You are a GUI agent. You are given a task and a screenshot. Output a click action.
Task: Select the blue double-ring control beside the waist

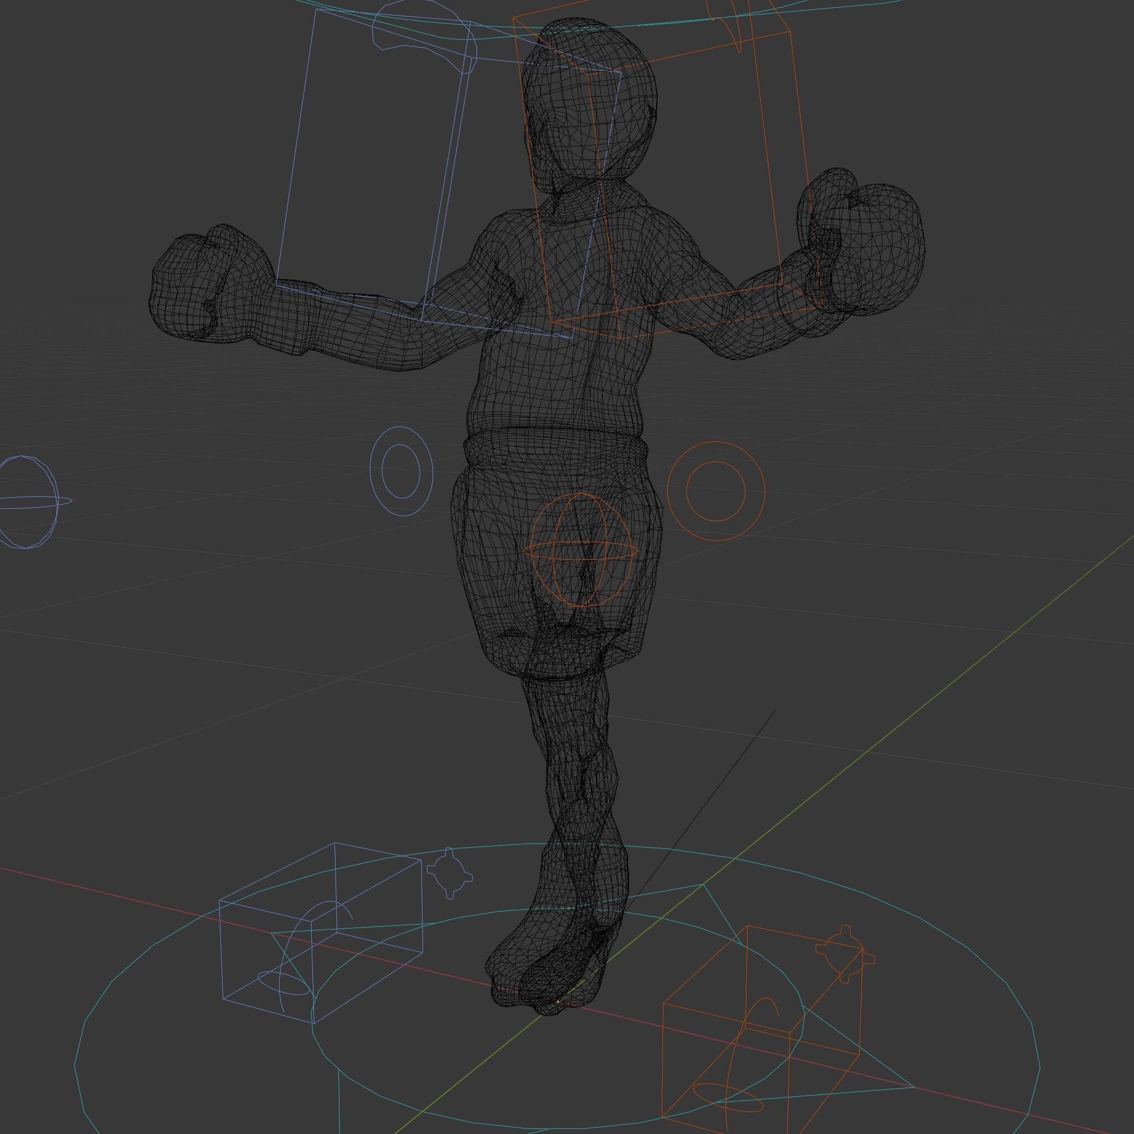(401, 471)
